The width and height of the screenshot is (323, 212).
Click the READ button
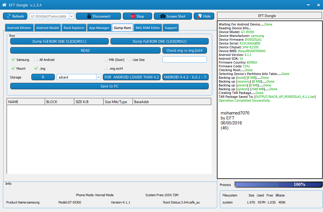[x=85, y=50]
